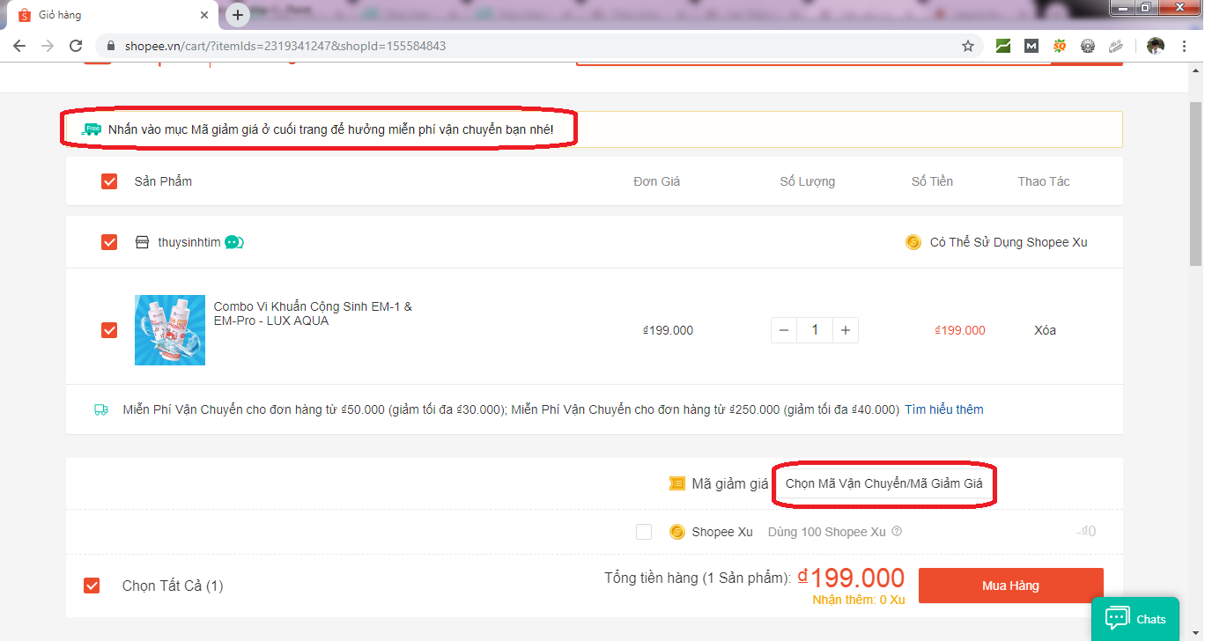Click the orange SQ extension icon

pyautogui.click(x=1060, y=46)
